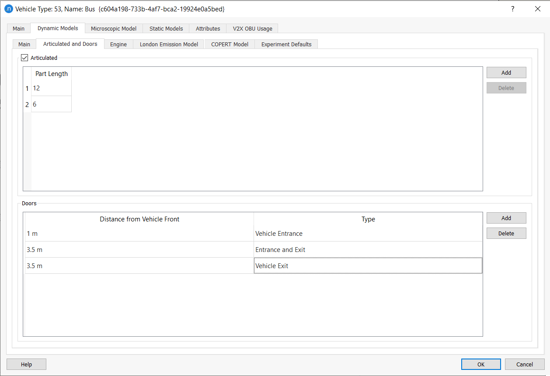This screenshot has height=376, width=550.
Task: Click the 1 m door distance cell
Action: pyautogui.click(x=139, y=234)
